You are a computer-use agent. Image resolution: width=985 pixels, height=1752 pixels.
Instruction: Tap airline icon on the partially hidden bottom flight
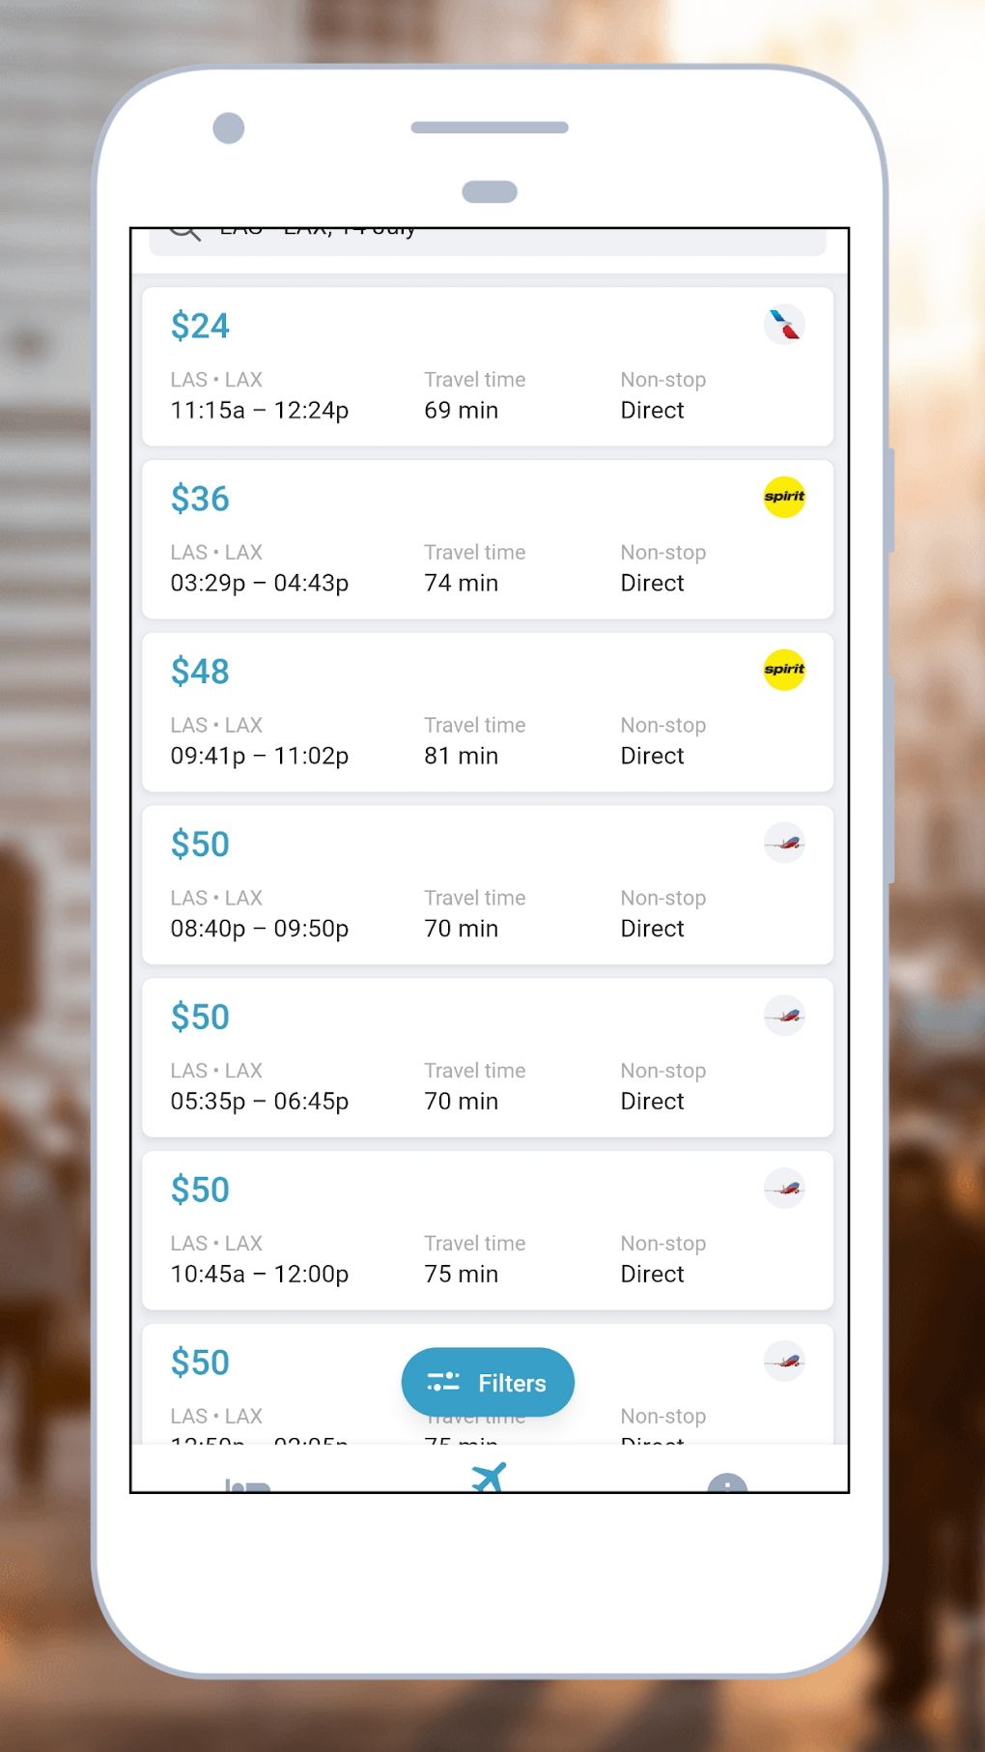pyautogui.click(x=784, y=1362)
